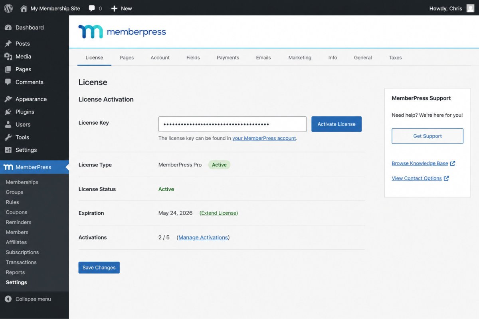Click the May 24, 2026 expiration date

(x=175, y=213)
